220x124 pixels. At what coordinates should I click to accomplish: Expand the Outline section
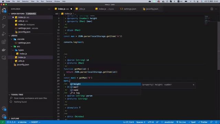click(x=10, y=118)
